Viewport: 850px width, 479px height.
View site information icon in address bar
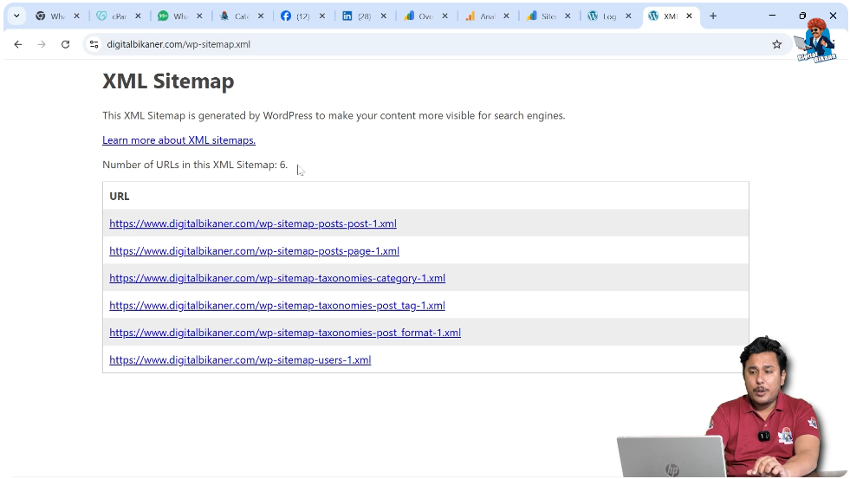click(94, 44)
